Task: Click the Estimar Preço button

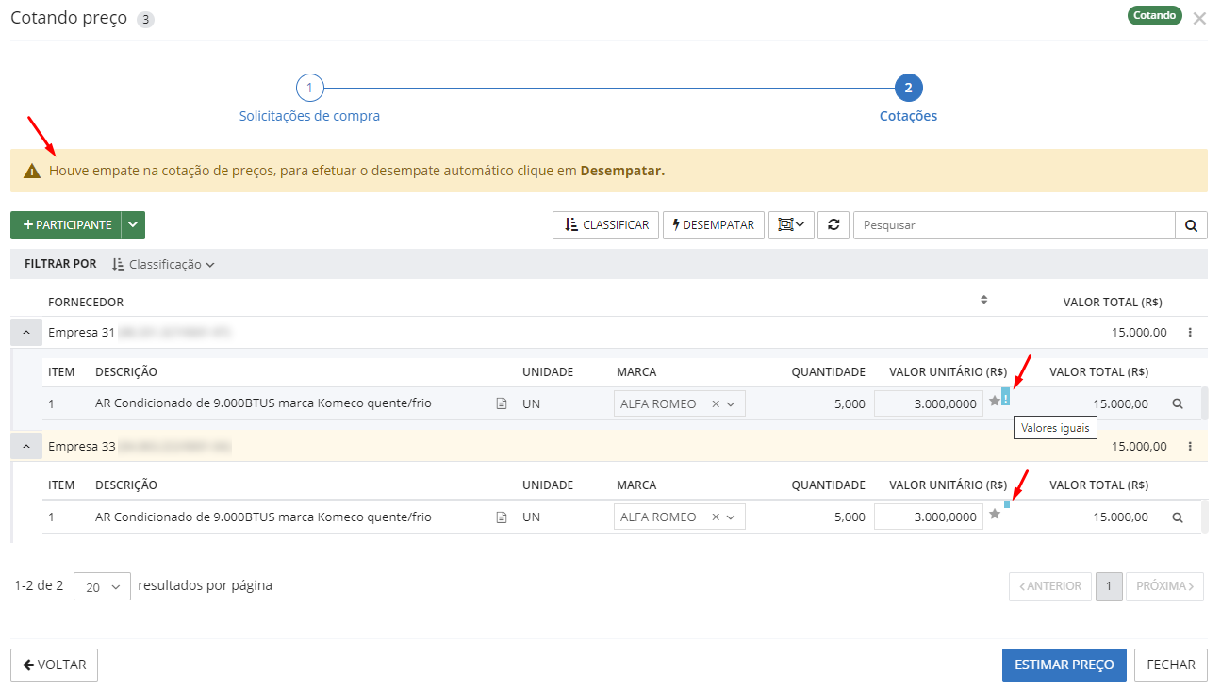Action: 1064,665
